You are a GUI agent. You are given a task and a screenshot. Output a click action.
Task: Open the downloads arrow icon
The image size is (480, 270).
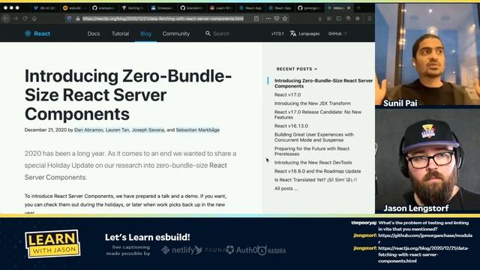point(320,19)
